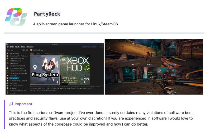Click the Heroes of Hammerwatch game icon
Image resolution: width=211 pixels, height=134 pixels.
pyautogui.click(x=7, y=71)
